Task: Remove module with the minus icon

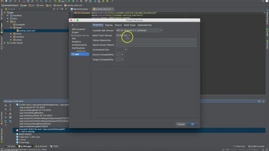Action: (76, 25)
